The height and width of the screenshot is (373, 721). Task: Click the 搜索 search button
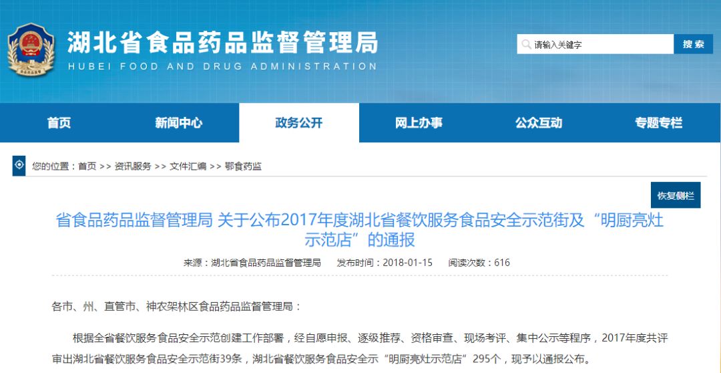point(694,44)
